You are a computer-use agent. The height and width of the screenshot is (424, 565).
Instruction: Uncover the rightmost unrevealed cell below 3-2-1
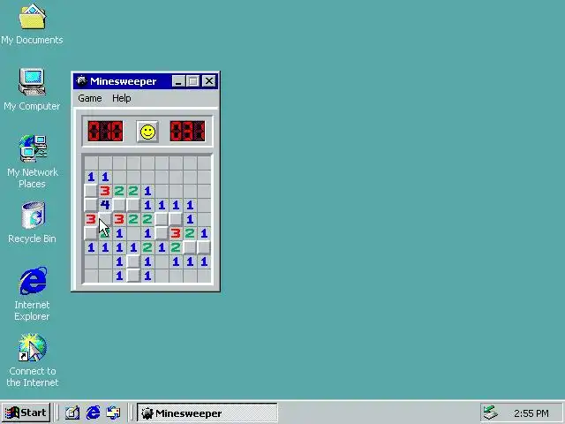pos(204,247)
